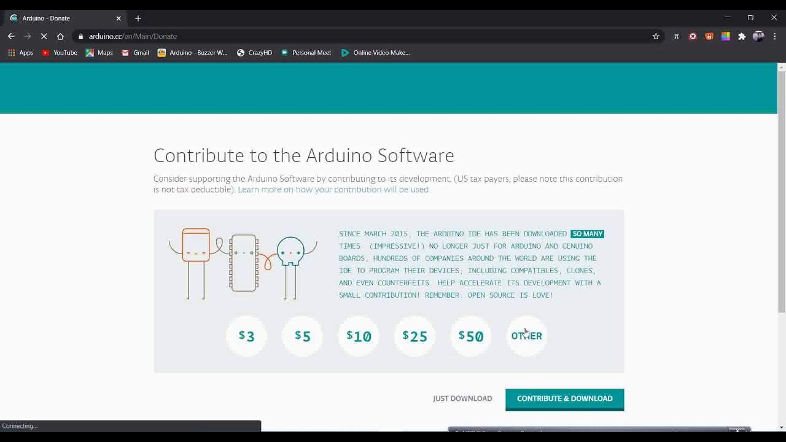Stop loading the page
The image size is (786, 442).
click(44, 36)
